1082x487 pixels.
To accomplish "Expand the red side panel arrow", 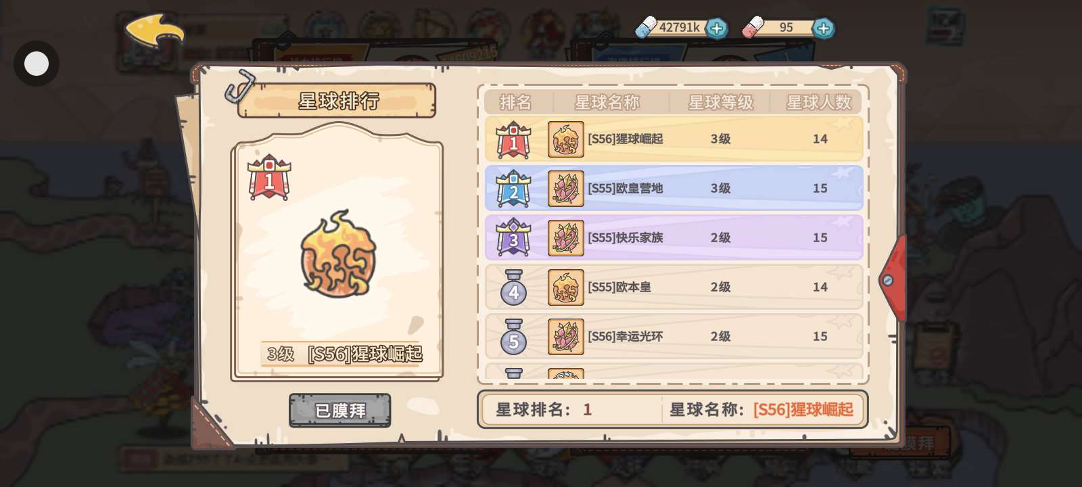I will (893, 279).
